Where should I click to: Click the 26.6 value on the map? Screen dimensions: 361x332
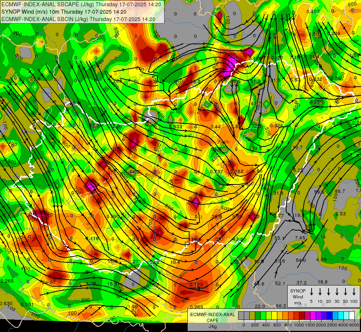click(35, 79)
